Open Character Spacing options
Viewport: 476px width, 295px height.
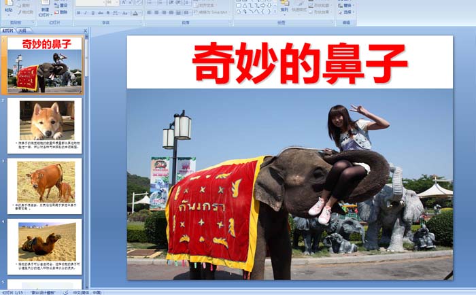point(116,13)
